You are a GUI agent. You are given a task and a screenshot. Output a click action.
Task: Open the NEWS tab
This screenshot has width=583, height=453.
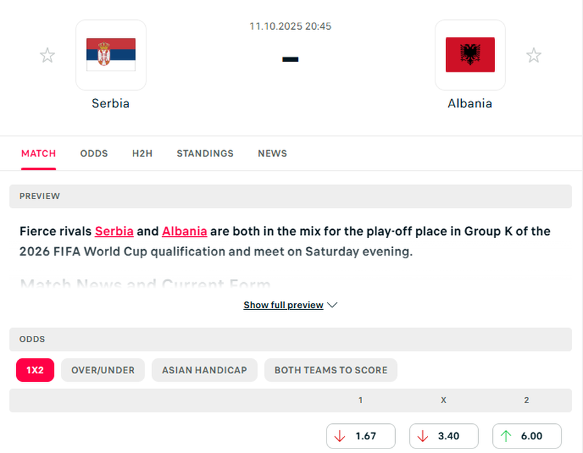click(x=272, y=153)
